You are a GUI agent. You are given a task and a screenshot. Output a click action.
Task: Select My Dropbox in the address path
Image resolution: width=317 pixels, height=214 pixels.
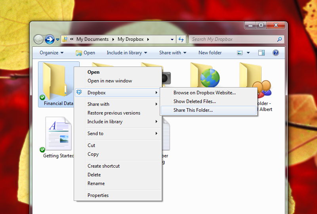131,39
